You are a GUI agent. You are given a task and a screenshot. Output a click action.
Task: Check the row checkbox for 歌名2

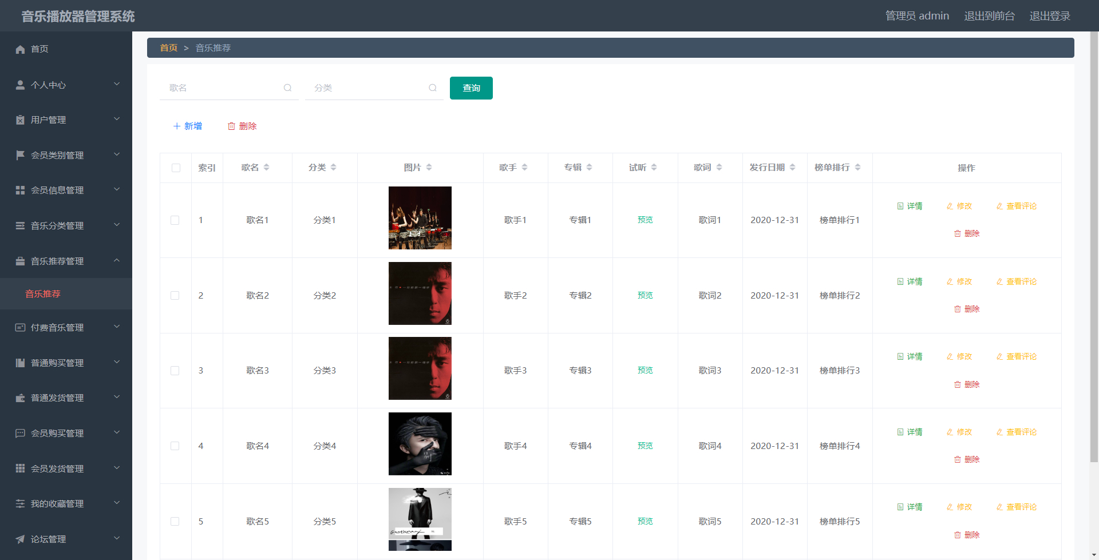pos(175,295)
